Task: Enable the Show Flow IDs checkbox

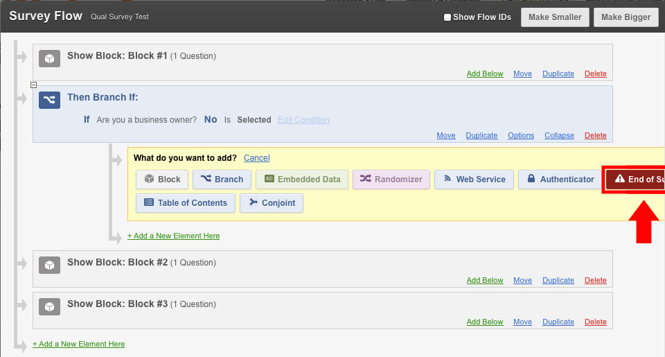Action: click(x=447, y=17)
